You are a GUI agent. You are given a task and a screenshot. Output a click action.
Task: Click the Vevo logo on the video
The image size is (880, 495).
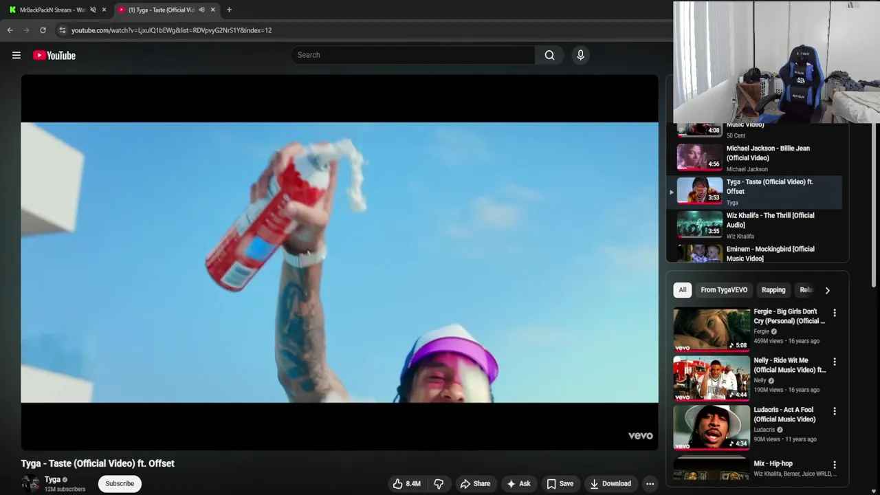pyautogui.click(x=640, y=436)
